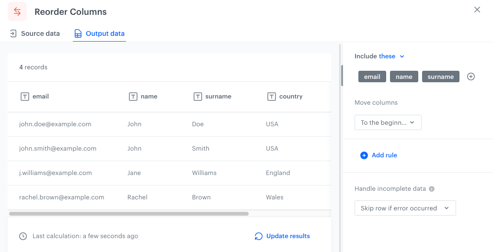Click the text type icon for name column
The image size is (493, 252).
pos(133,97)
